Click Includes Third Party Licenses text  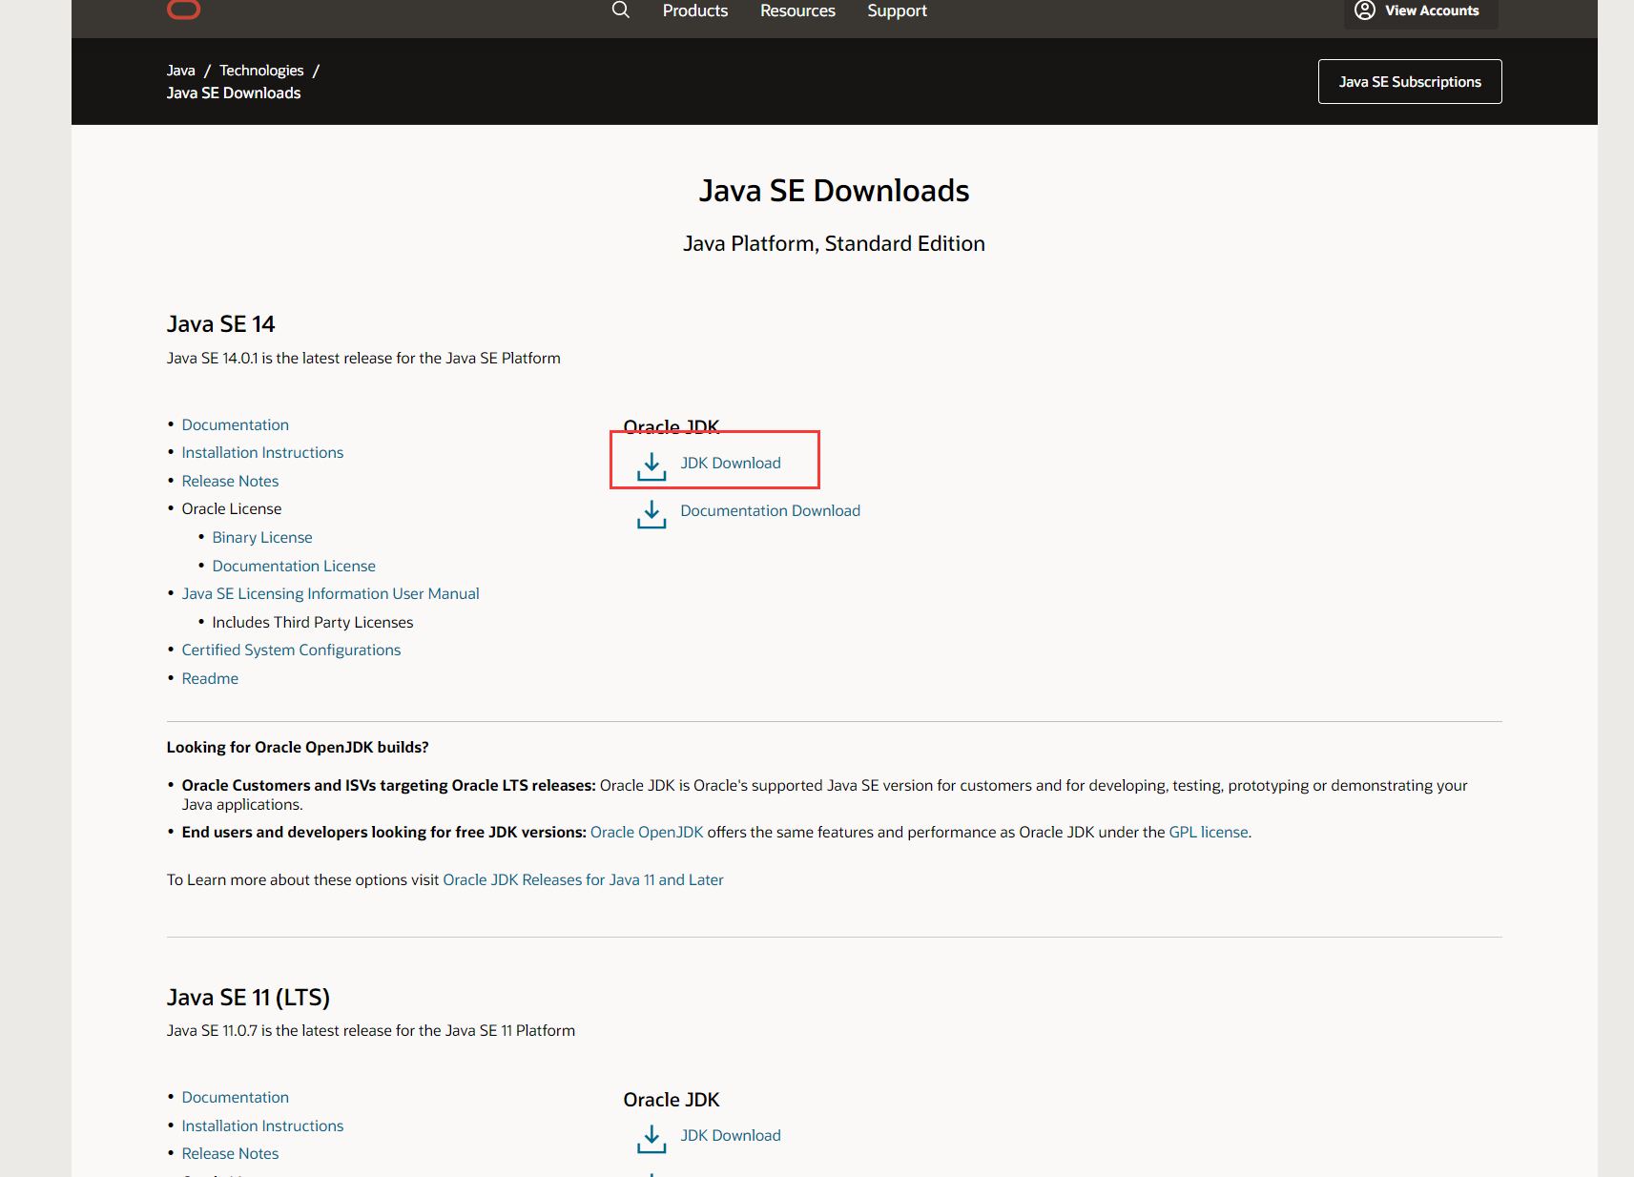point(313,623)
